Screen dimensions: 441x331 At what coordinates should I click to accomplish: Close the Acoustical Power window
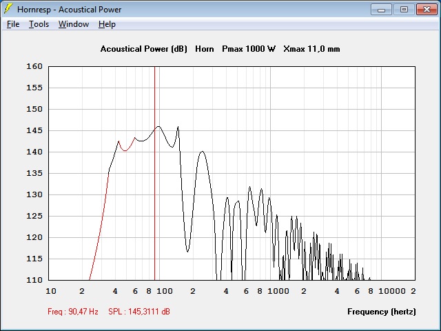[427, 10]
